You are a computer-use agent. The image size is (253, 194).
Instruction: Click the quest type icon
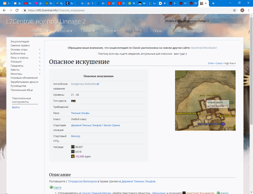click(73, 101)
